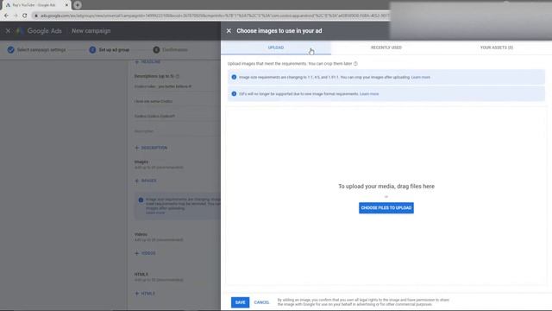Viewport: 552px width, 311px height.
Task: Click info icon in image size notice
Action: 234,77
